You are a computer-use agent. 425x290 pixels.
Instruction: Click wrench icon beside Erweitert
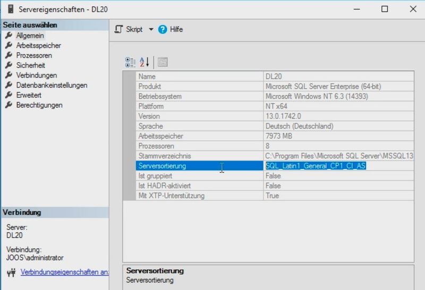(x=8, y=95)
